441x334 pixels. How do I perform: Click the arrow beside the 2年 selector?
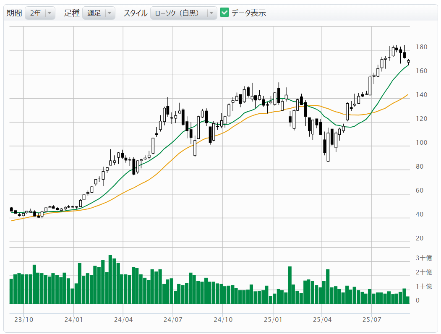(x=50, y=13)
